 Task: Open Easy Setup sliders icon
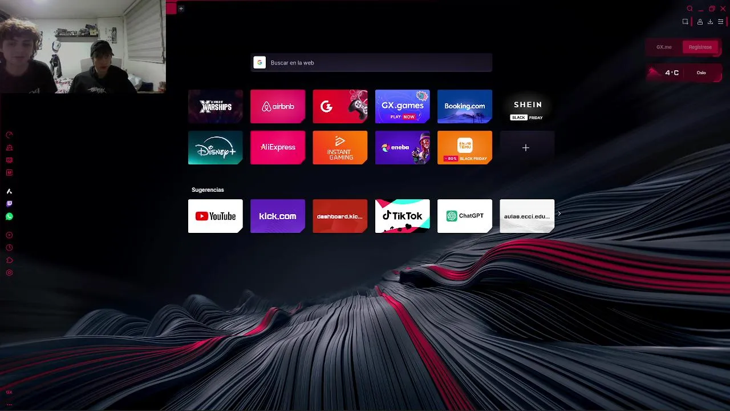(x=720, y=22)
